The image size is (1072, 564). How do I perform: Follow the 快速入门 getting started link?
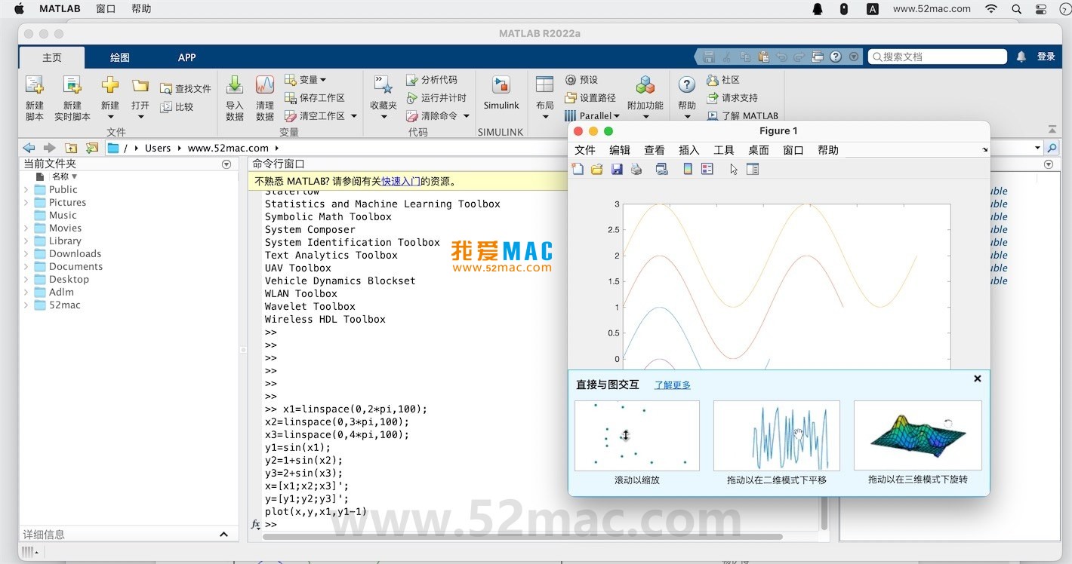tap(401, 181)
